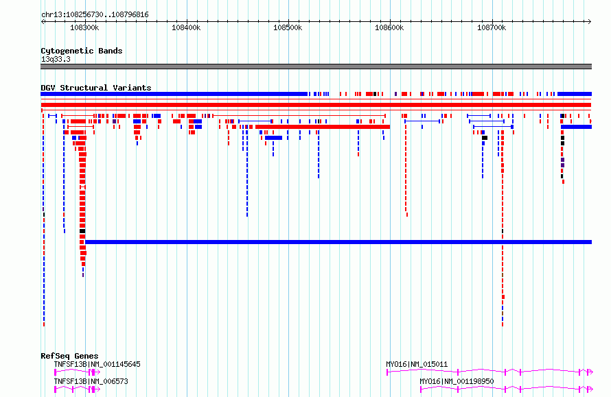Click the TNFSF13B NM_001145645 transcript glyph
Screen dimensions: 611x397
click(x=77, y=372)
